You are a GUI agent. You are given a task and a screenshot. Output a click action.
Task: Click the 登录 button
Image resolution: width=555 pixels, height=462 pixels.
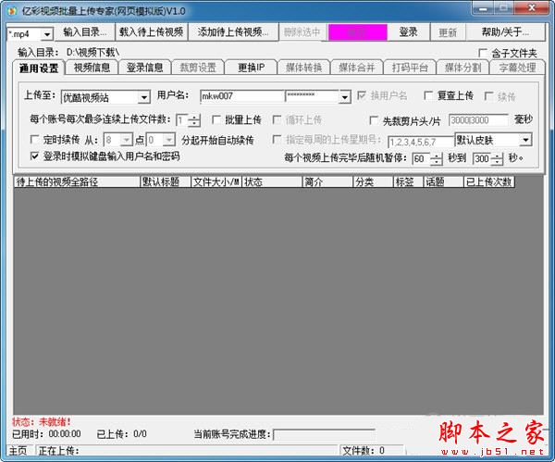point(409,32)
